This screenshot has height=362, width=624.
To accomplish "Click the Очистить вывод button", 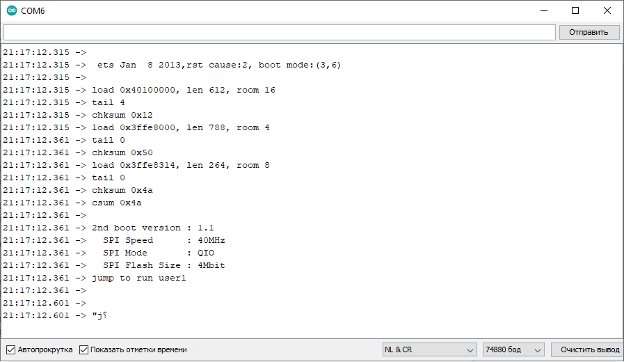I will [x=585, y=349].
